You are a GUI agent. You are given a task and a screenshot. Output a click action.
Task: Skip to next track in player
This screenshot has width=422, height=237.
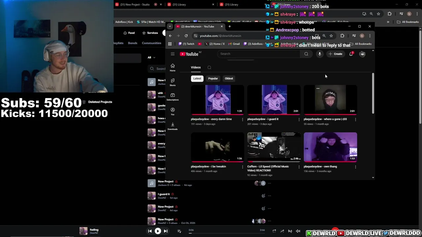tap(166, 231)
